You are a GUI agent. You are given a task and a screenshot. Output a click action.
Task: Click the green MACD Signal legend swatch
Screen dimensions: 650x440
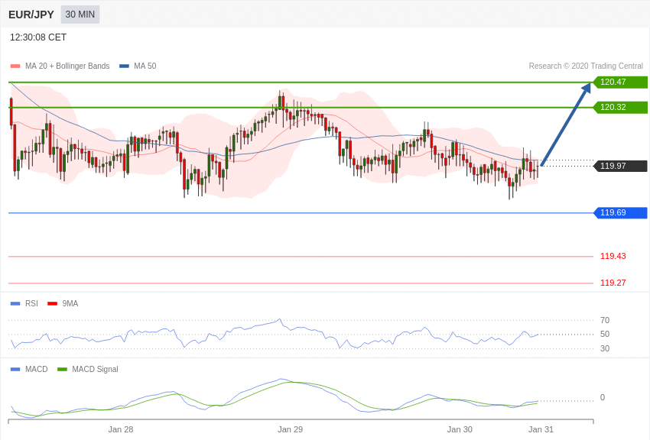click(x=62, y=369)
